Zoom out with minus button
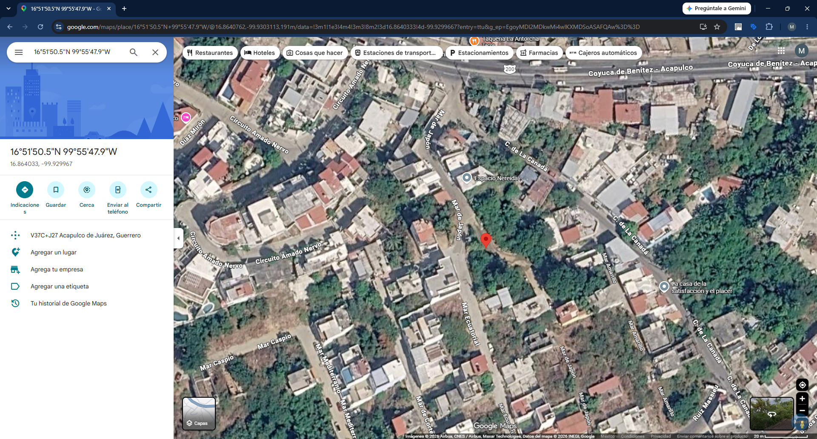This screenshot has height=439, width=817. pos(802,410)
